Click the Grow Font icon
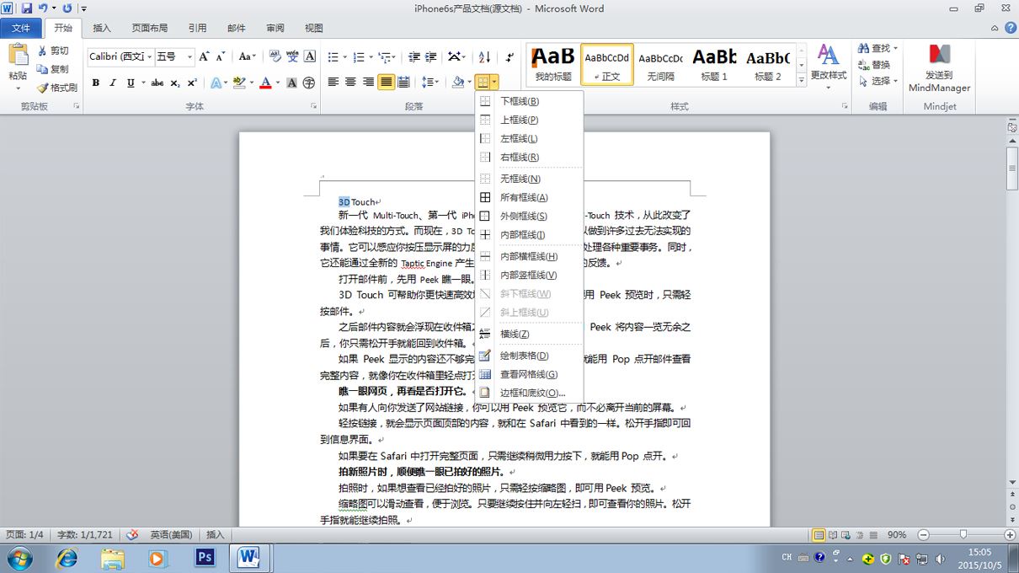Screen dimensions: 1019x573 [205, 56]
